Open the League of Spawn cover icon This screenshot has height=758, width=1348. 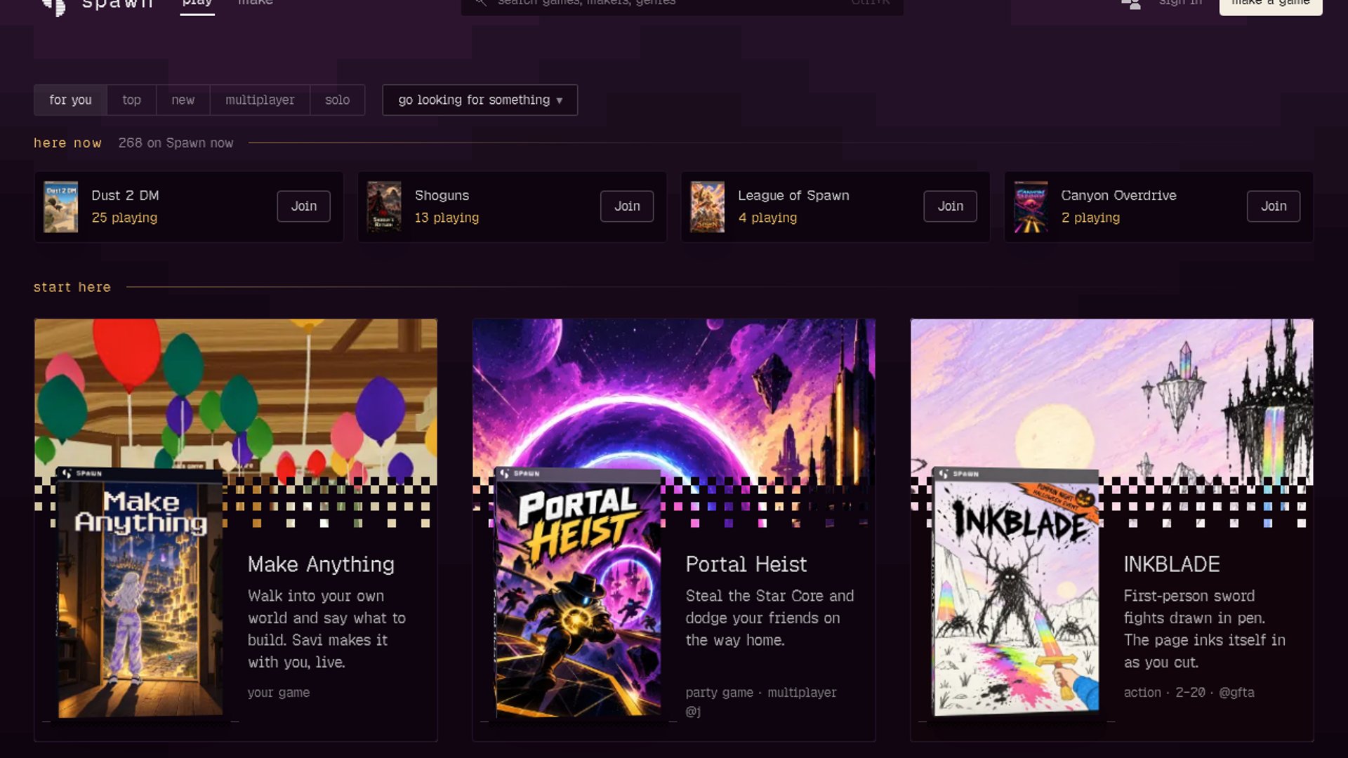click(x=707, y=207)
